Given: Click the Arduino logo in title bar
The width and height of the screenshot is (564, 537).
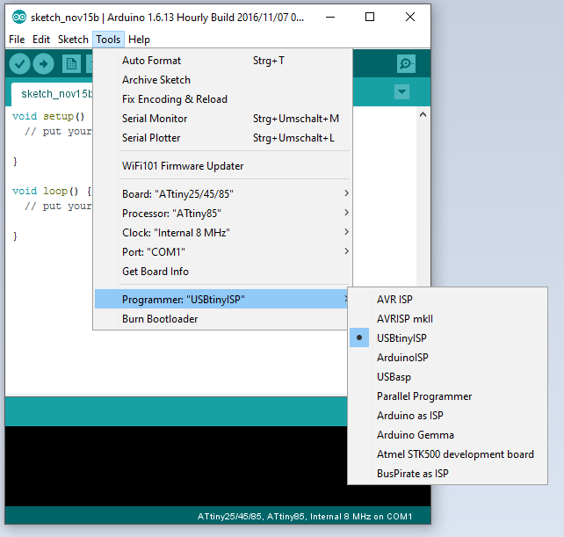Looking at the screenshot, I should 19,17.
